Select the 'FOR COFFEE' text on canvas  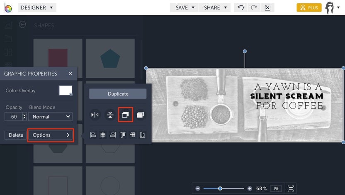tap(290, 106)
